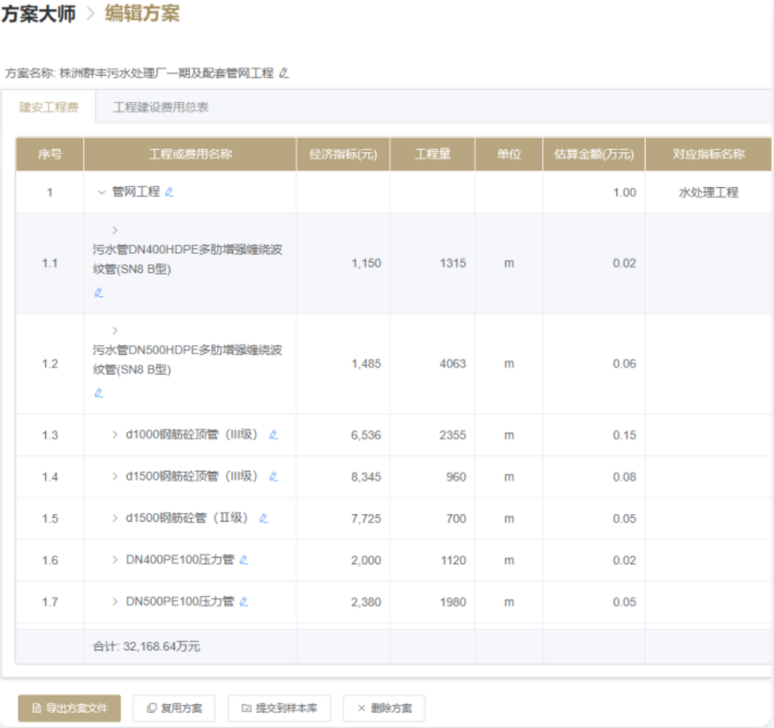Screen dimensions: 774x728
Task: Click the 单位 column header
Action: click(509, 154)
